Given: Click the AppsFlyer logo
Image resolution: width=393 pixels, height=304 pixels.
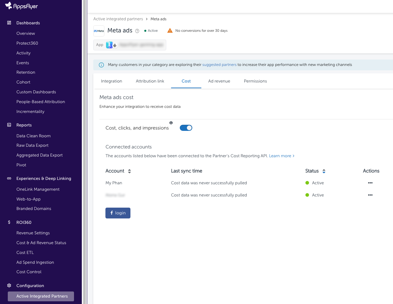Looking at the screenshot, I should (21, 6).
